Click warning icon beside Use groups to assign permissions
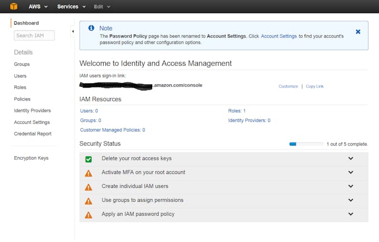 pos(89,201)
